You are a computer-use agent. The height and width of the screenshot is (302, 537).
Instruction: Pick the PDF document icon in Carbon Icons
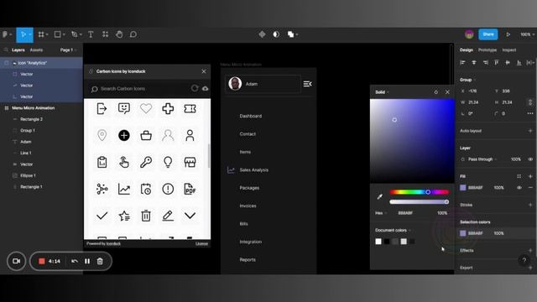(190, 189)
